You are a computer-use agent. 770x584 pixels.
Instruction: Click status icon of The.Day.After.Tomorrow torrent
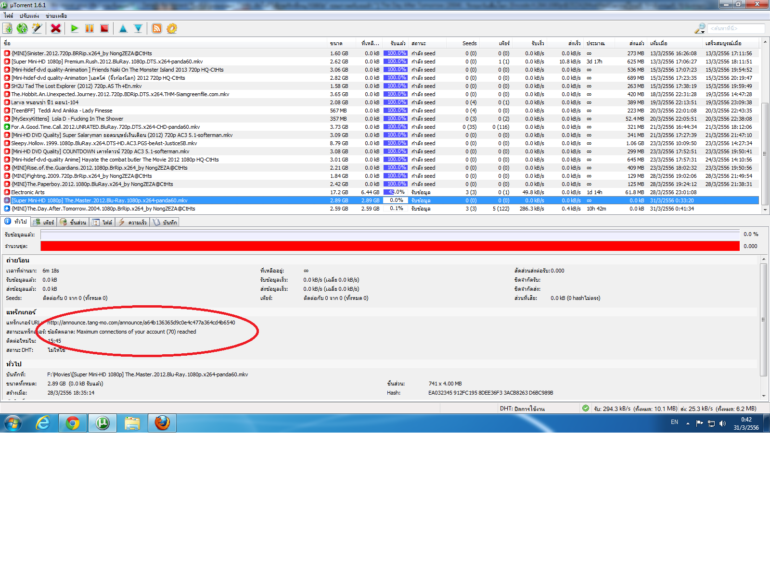(x=7, y=209)
